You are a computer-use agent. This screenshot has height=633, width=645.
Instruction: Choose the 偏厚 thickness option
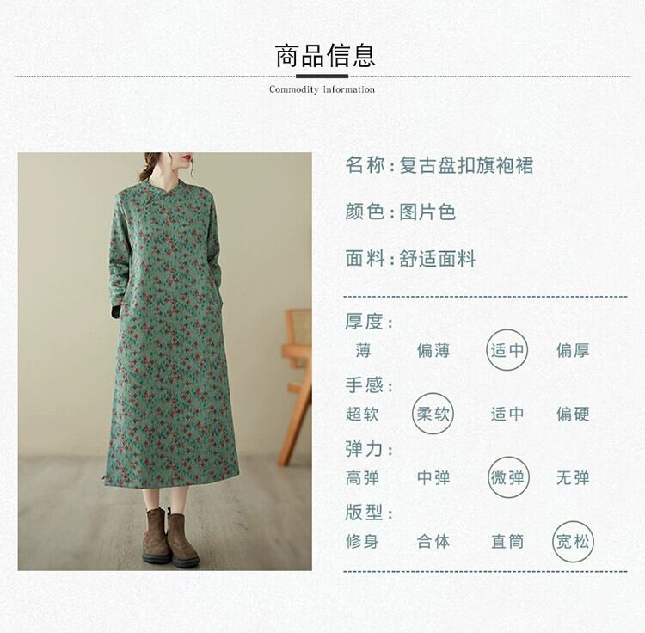click(x=573, y=350)
